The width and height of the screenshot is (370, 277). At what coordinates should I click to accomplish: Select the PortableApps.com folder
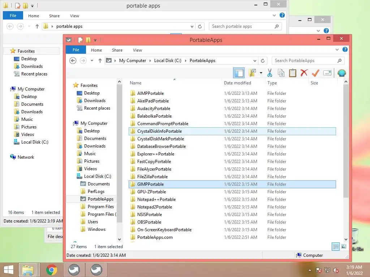232,237
